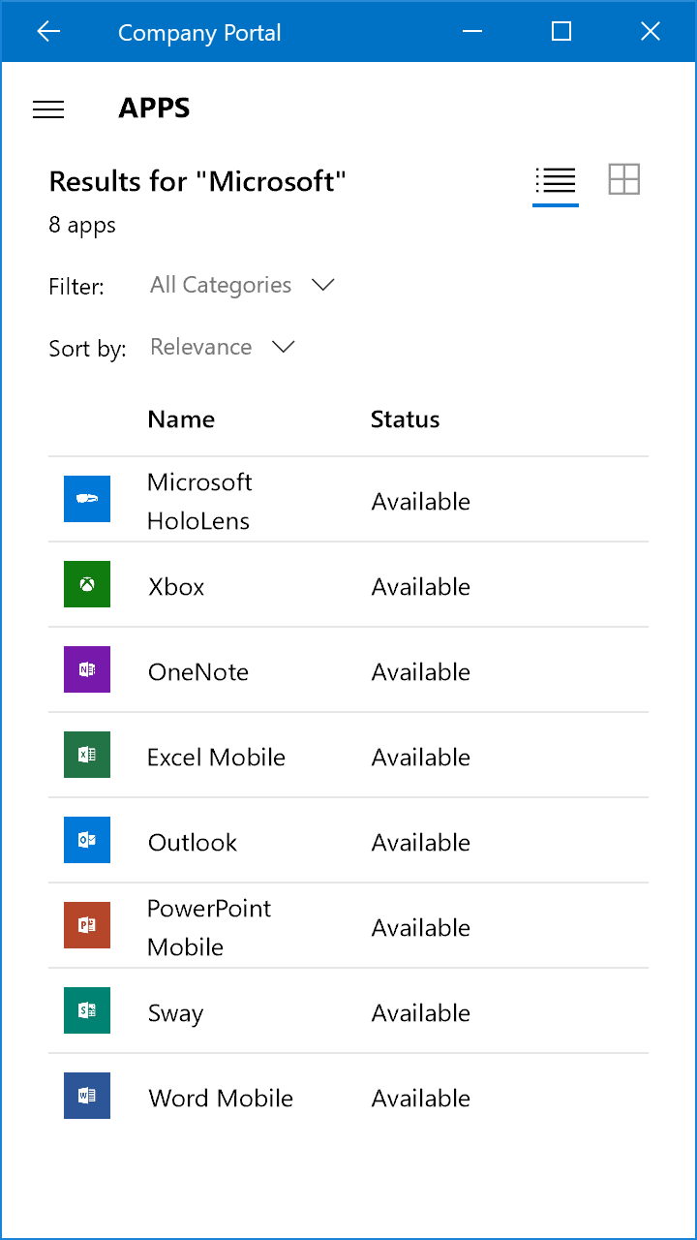
Task: Open the hamburger navigation menu
Action: (48, 109)
